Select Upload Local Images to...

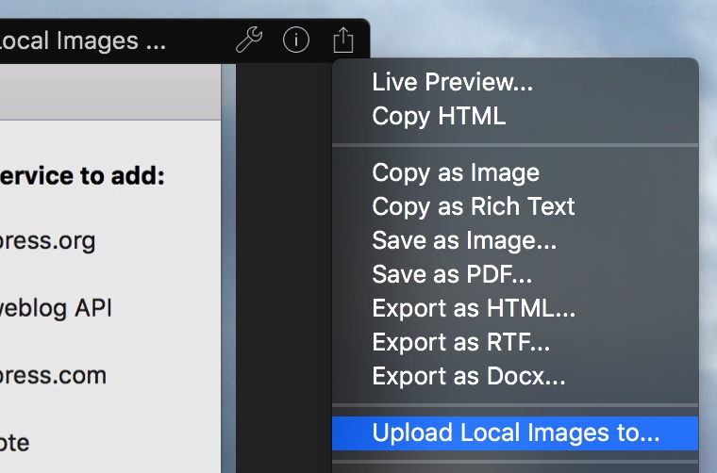[515, 432]
